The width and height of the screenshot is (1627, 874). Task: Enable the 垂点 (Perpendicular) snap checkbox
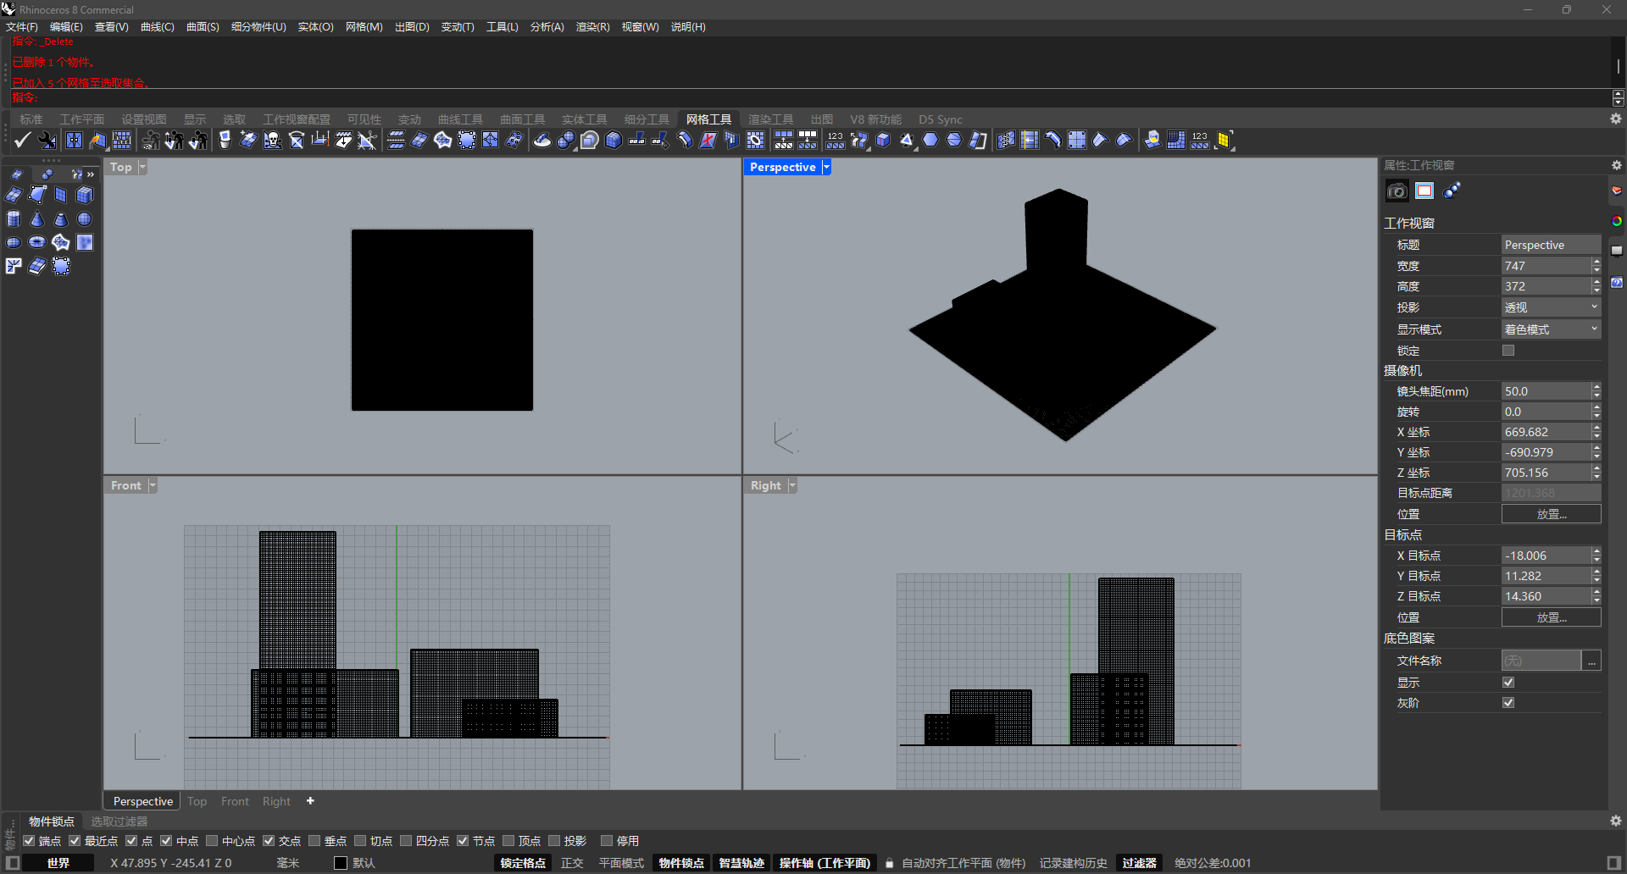click(314, 841)
